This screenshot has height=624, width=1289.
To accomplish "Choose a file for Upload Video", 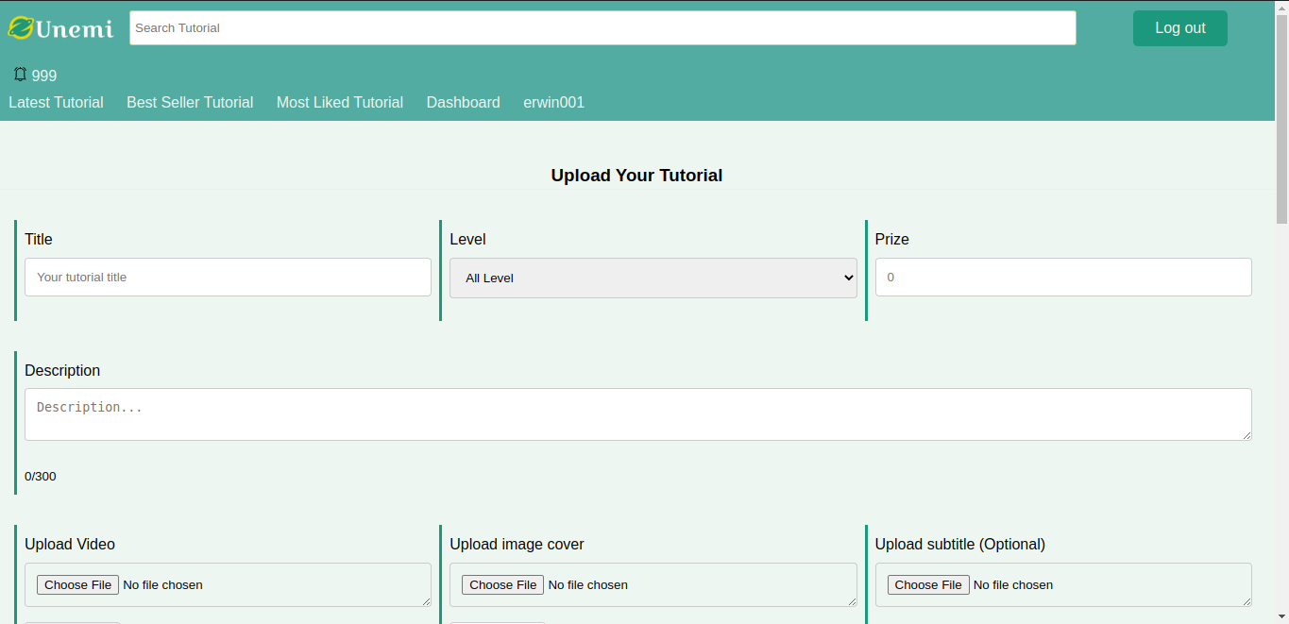I will point(78,585).
